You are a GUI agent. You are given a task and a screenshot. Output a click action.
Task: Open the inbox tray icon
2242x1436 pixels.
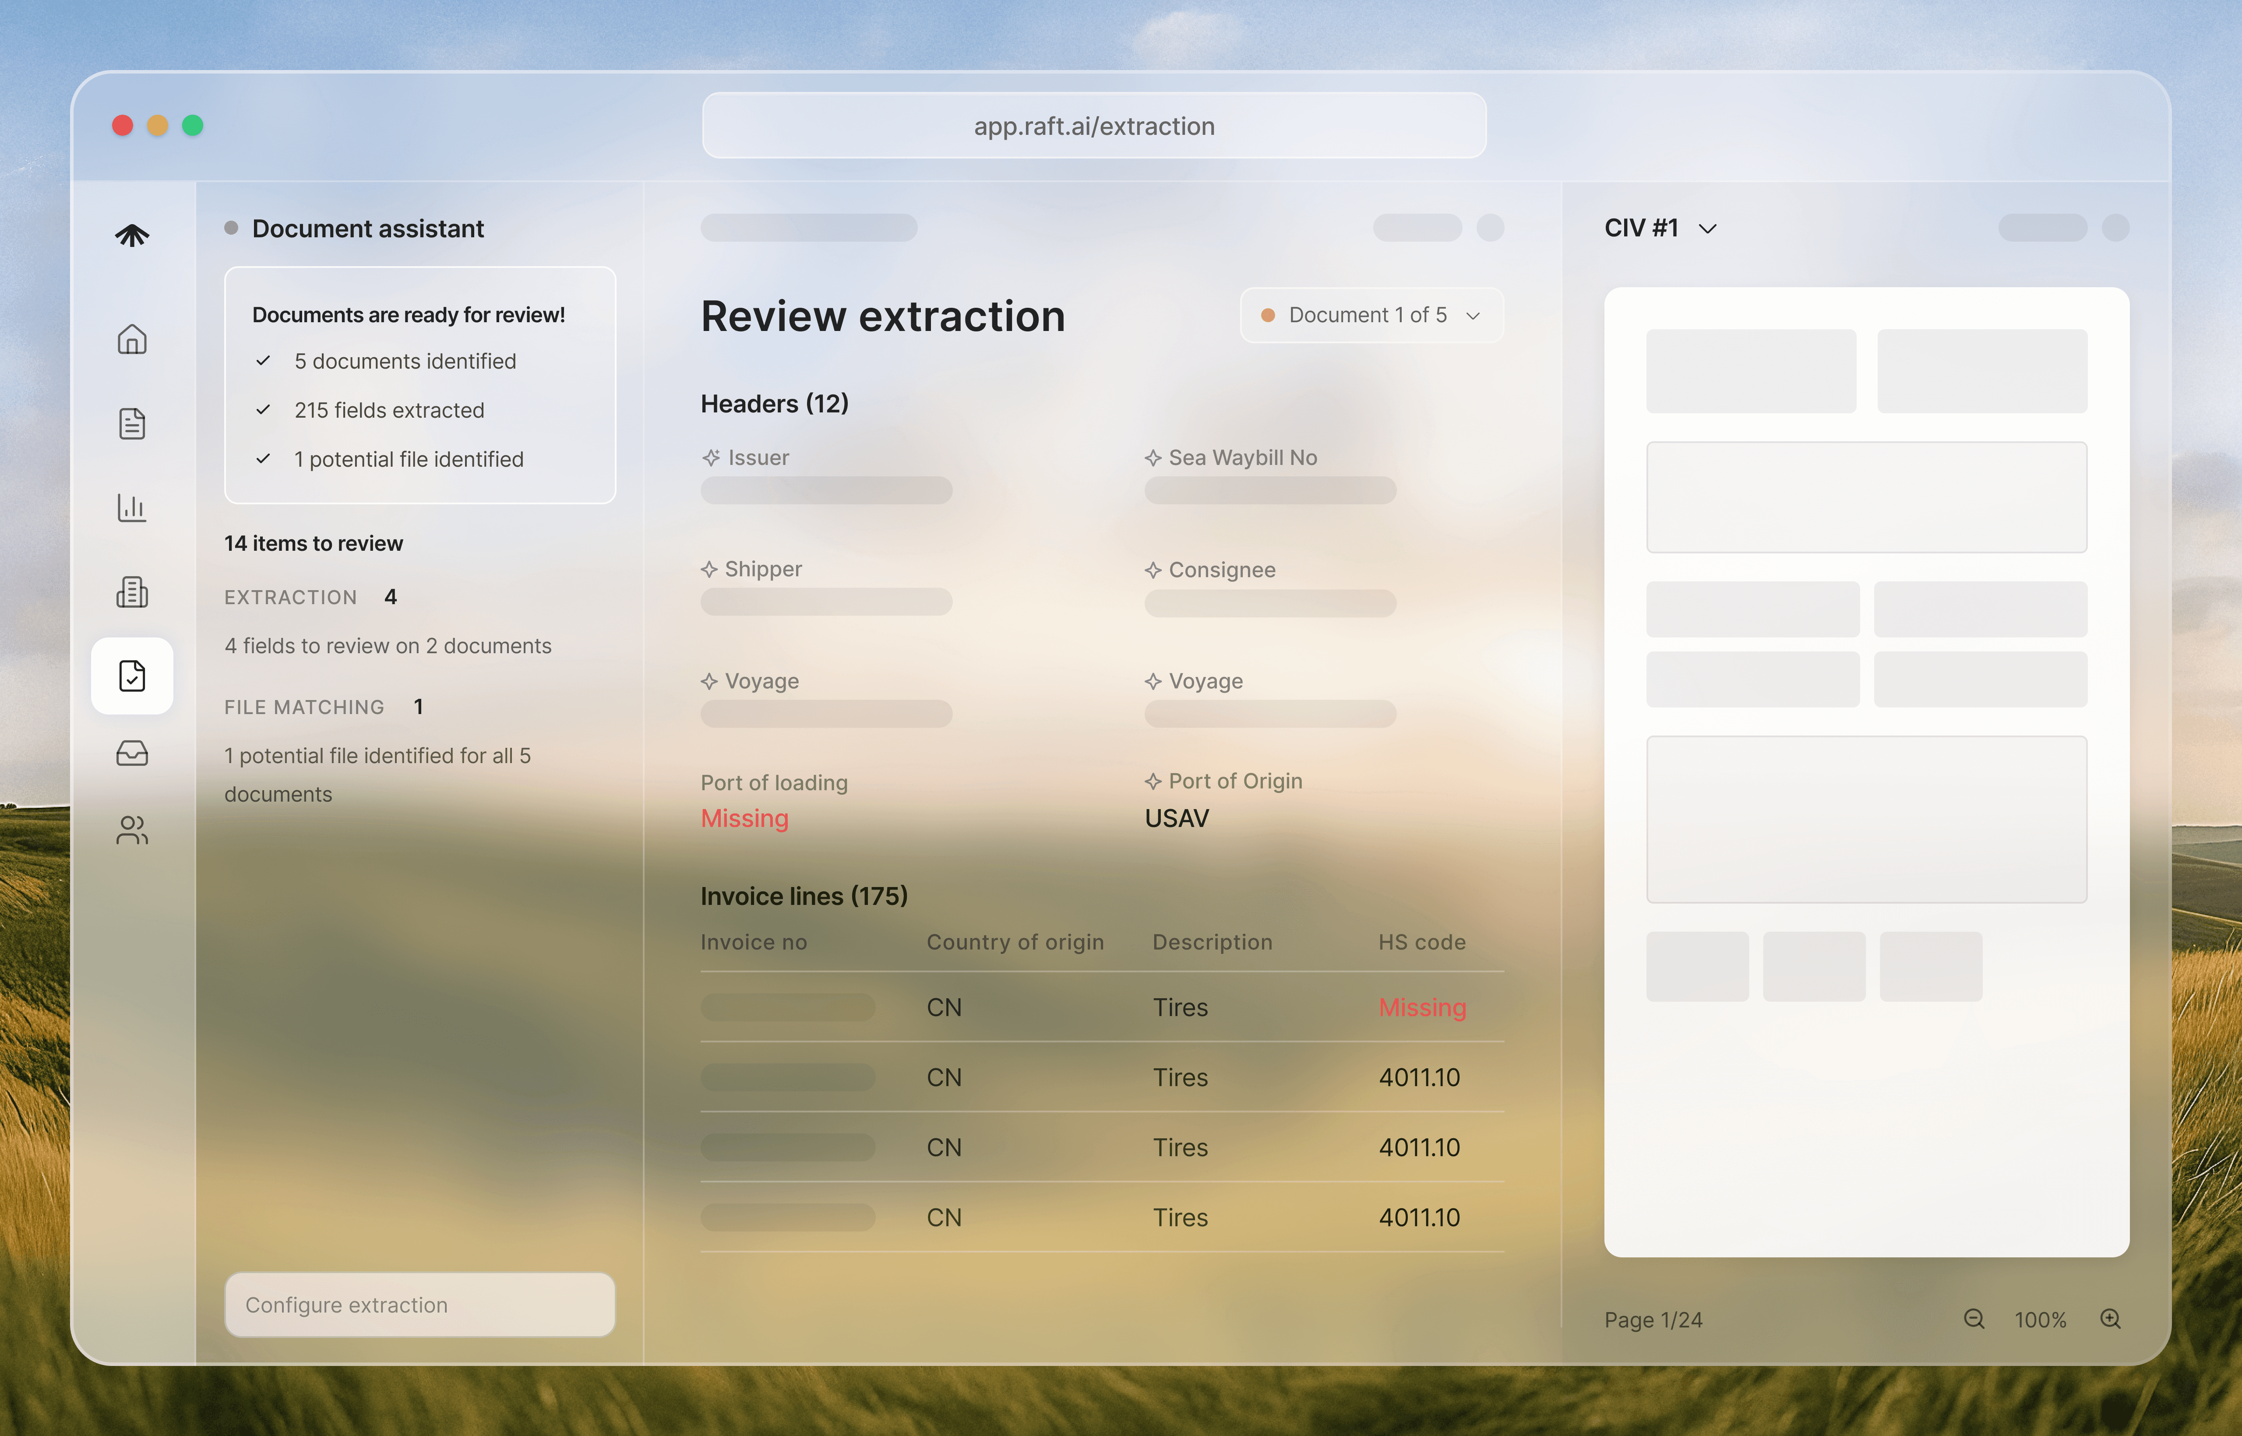tap(131, 753)
